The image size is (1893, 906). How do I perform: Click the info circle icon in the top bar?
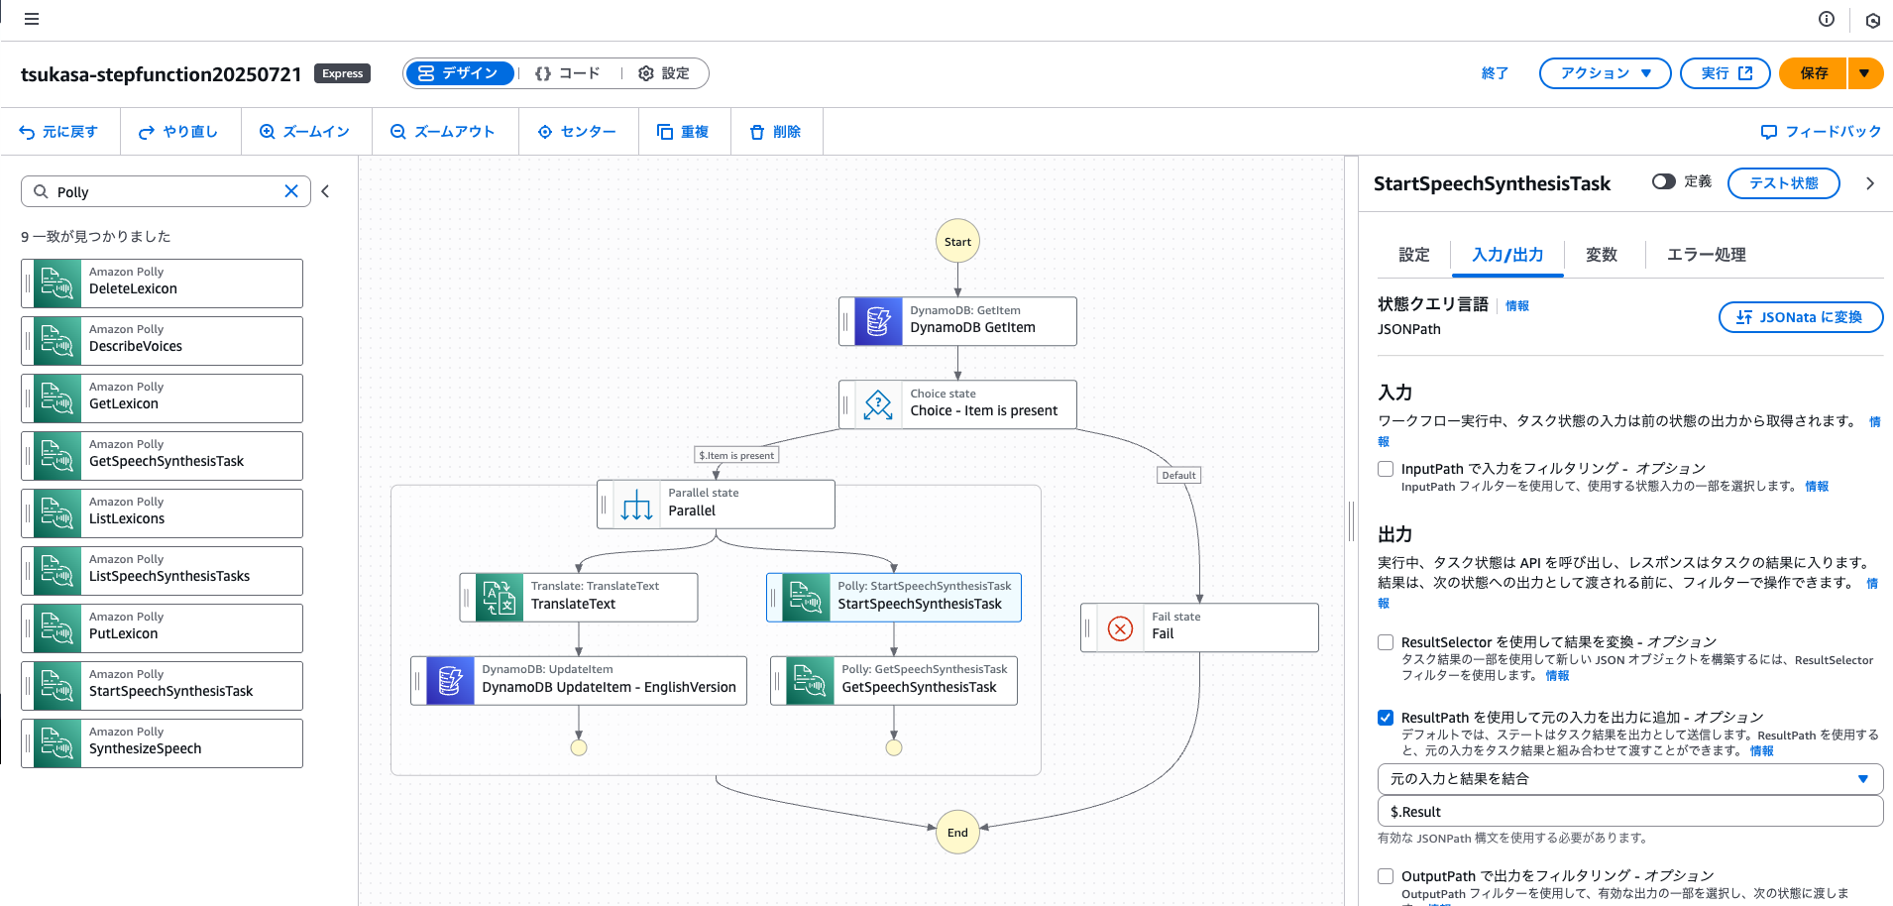(x=1827, y=19)
